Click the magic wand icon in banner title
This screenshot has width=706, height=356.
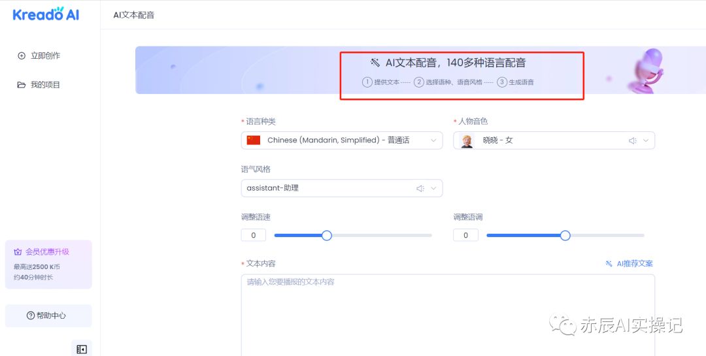pos(375,63)
